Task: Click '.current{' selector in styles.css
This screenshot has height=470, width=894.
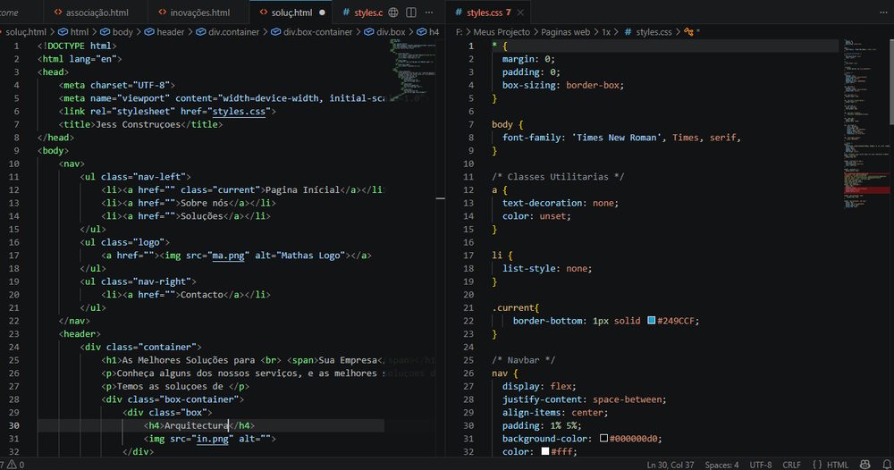Action: coord(516,307)
